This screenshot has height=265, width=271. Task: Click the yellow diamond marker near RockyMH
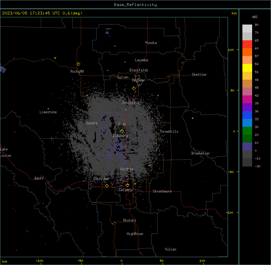point(79,64)
